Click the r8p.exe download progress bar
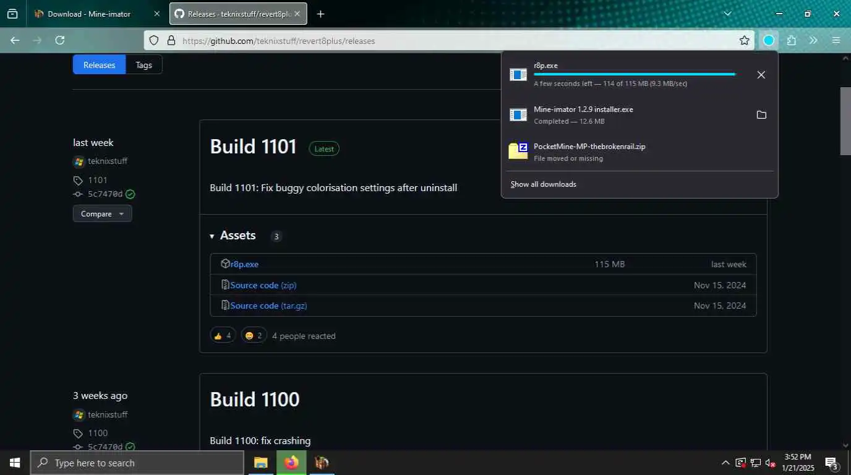 coord(635,74)
